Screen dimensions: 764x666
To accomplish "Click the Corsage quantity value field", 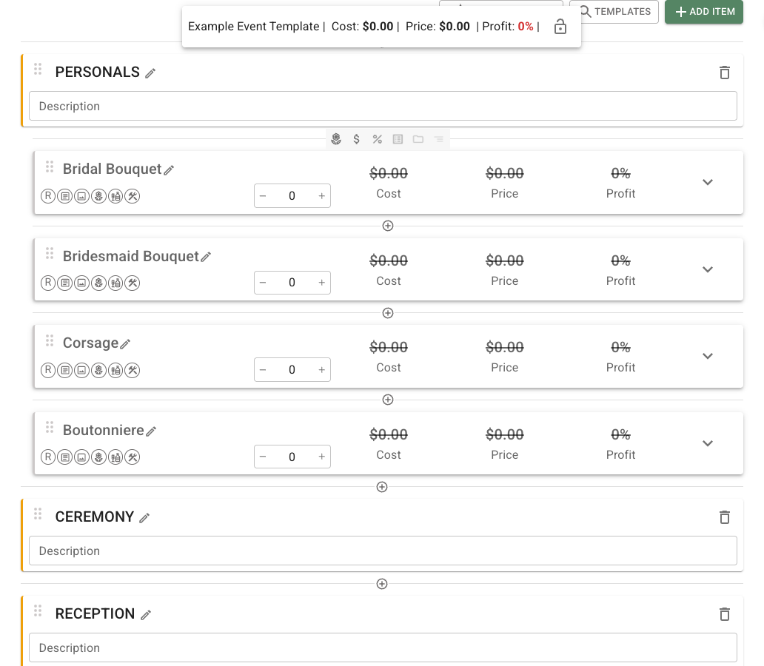I will pyautogui.click(x=292, y=370).
